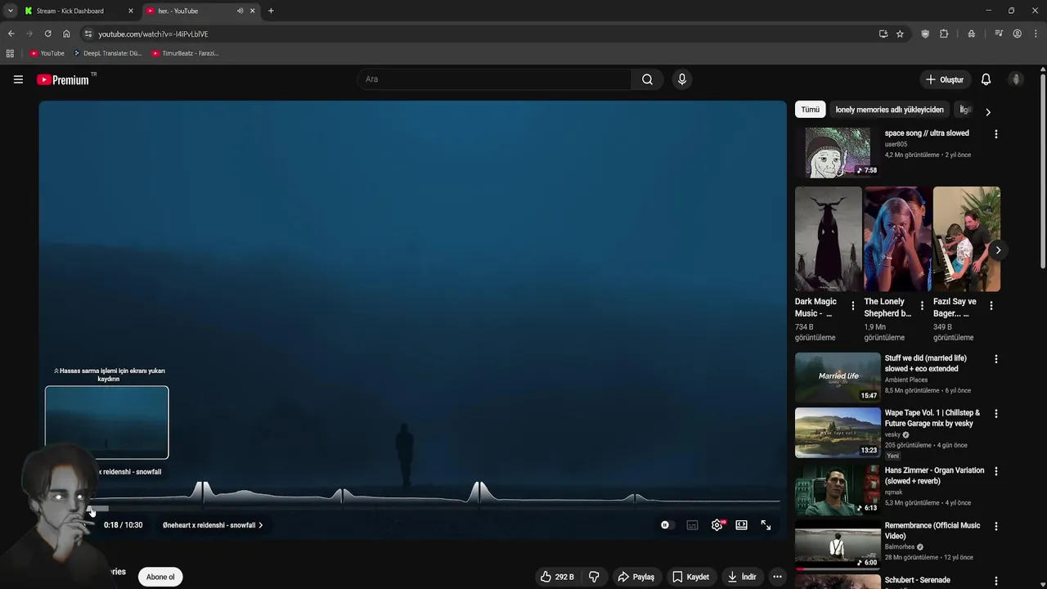Run search with the magnifier button
The image size is (1047, 589).
tap(647, 79)
